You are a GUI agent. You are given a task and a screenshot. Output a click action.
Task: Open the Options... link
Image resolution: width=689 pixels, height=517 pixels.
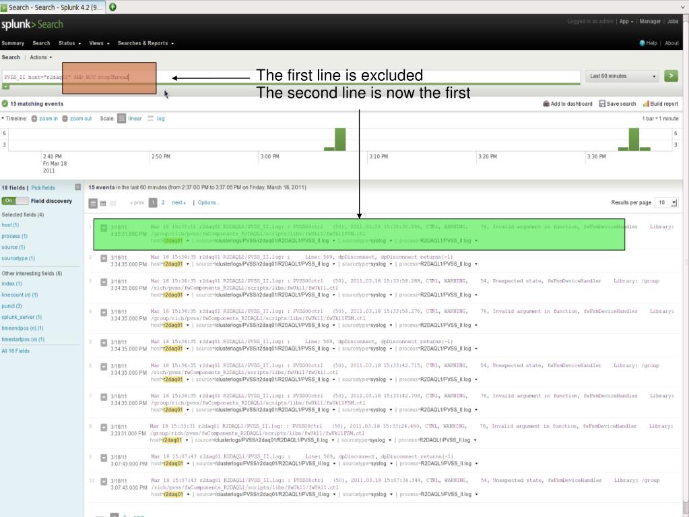[x=208, y=203]
